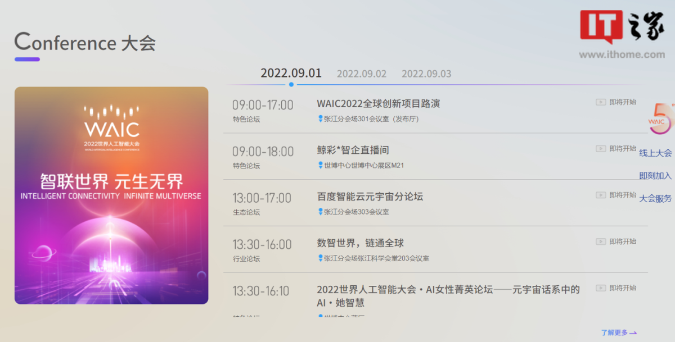Click 即将开始 status for AI女性菁英论坛
Screen dimensions: 675x342
(623, 288)
